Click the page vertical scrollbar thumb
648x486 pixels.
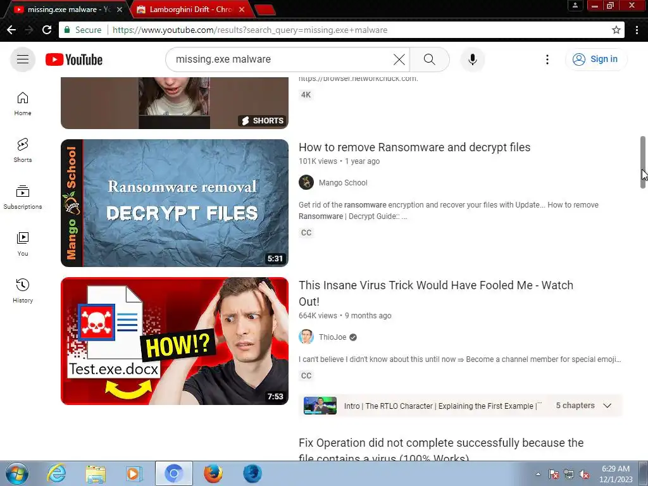click(643, 162)
